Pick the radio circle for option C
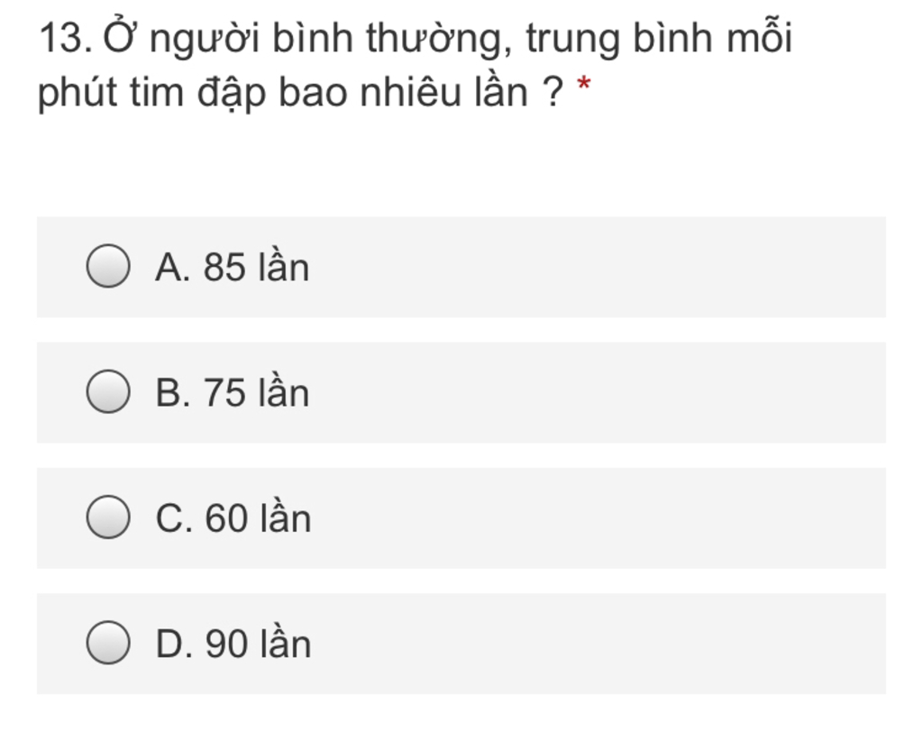The width and height of the screenshot is (923, 741). pyautogui.click(x=107, y=518)
